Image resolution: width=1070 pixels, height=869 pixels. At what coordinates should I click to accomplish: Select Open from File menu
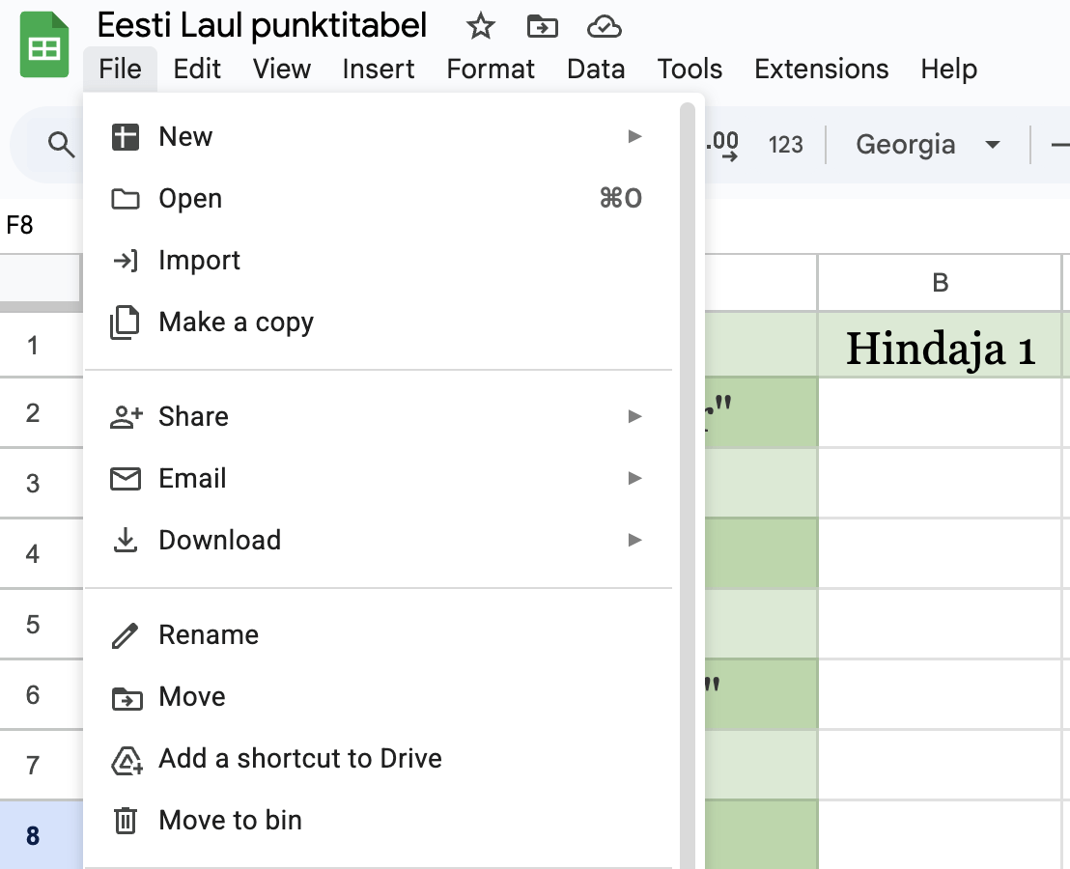(190, 199)
